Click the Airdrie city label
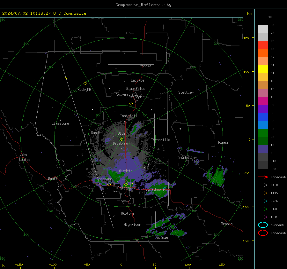 click(126, 171)
